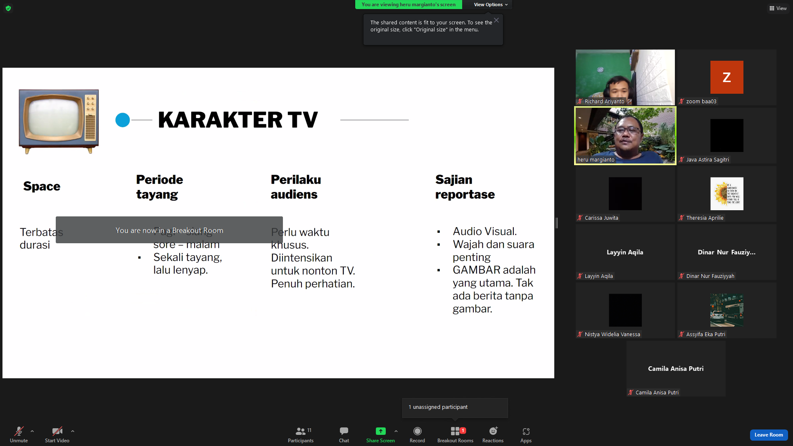Close the shared content size notification
793x446 pixels.
point(496,20)
